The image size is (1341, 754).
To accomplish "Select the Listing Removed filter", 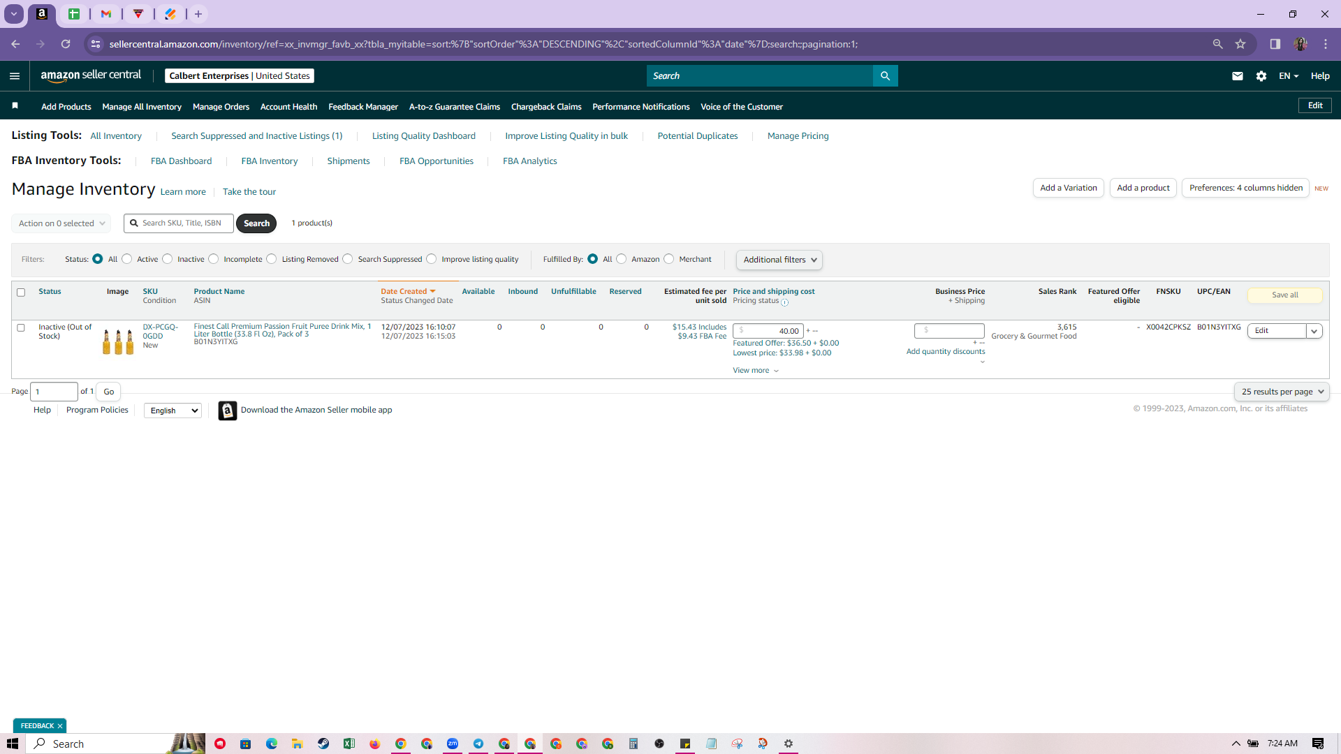I will pos(272,259).
